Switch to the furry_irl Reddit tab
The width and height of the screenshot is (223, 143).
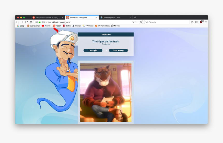[48, 17]
